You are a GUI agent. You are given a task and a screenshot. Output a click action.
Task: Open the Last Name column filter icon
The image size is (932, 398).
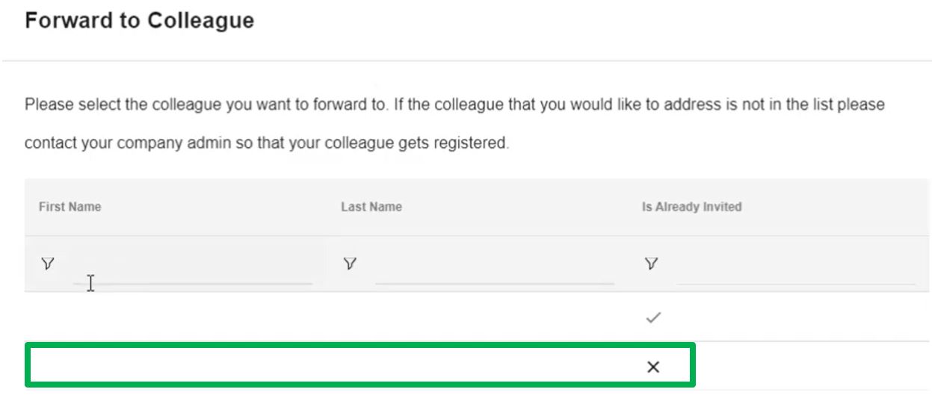pos(350,264)
